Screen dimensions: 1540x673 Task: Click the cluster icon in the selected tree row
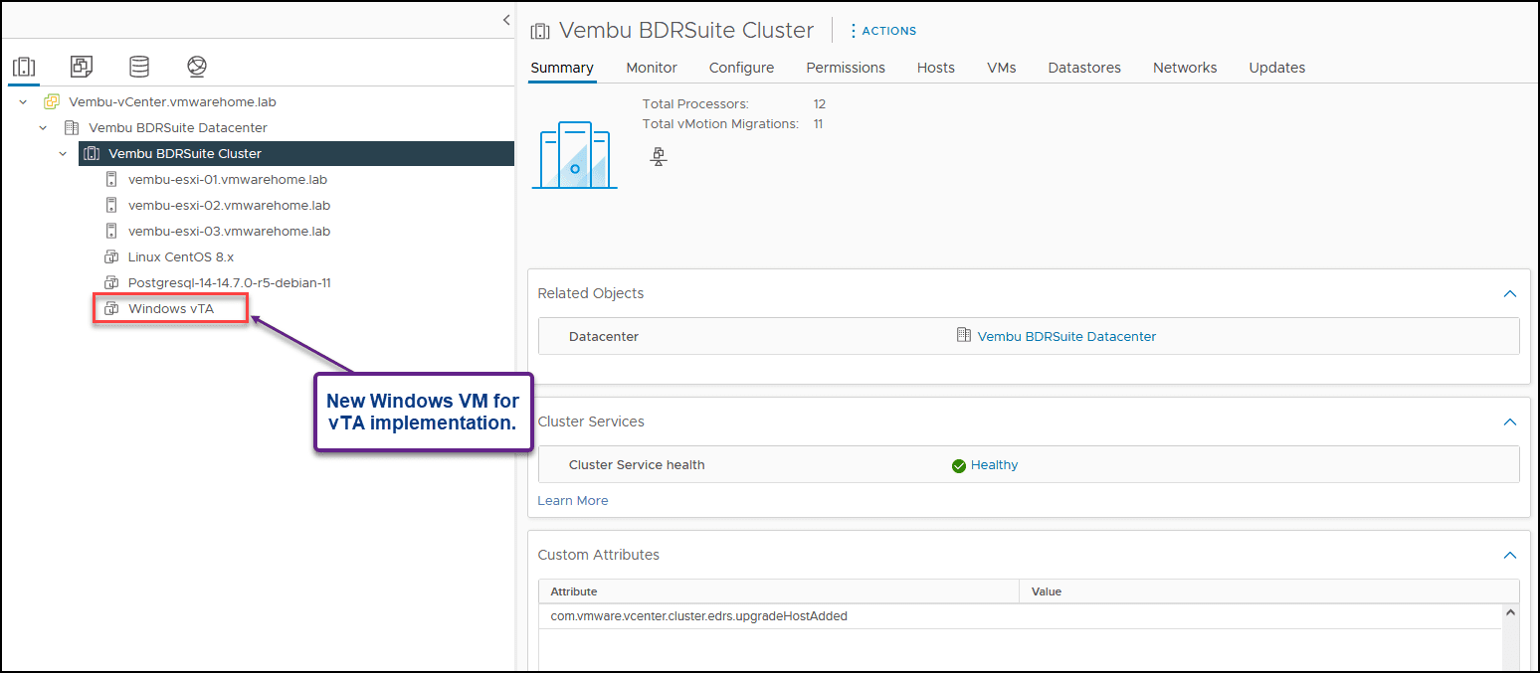92,153
